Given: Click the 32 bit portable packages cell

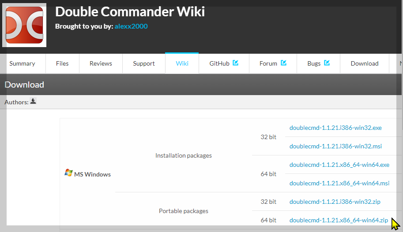Looking at the screenshot, I should [x=268, y=202].
